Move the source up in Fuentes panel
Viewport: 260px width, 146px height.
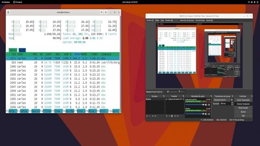click(175, 116)
